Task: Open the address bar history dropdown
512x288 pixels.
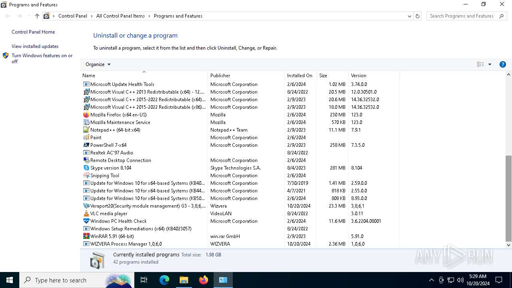Action: (x=409, y=16)
